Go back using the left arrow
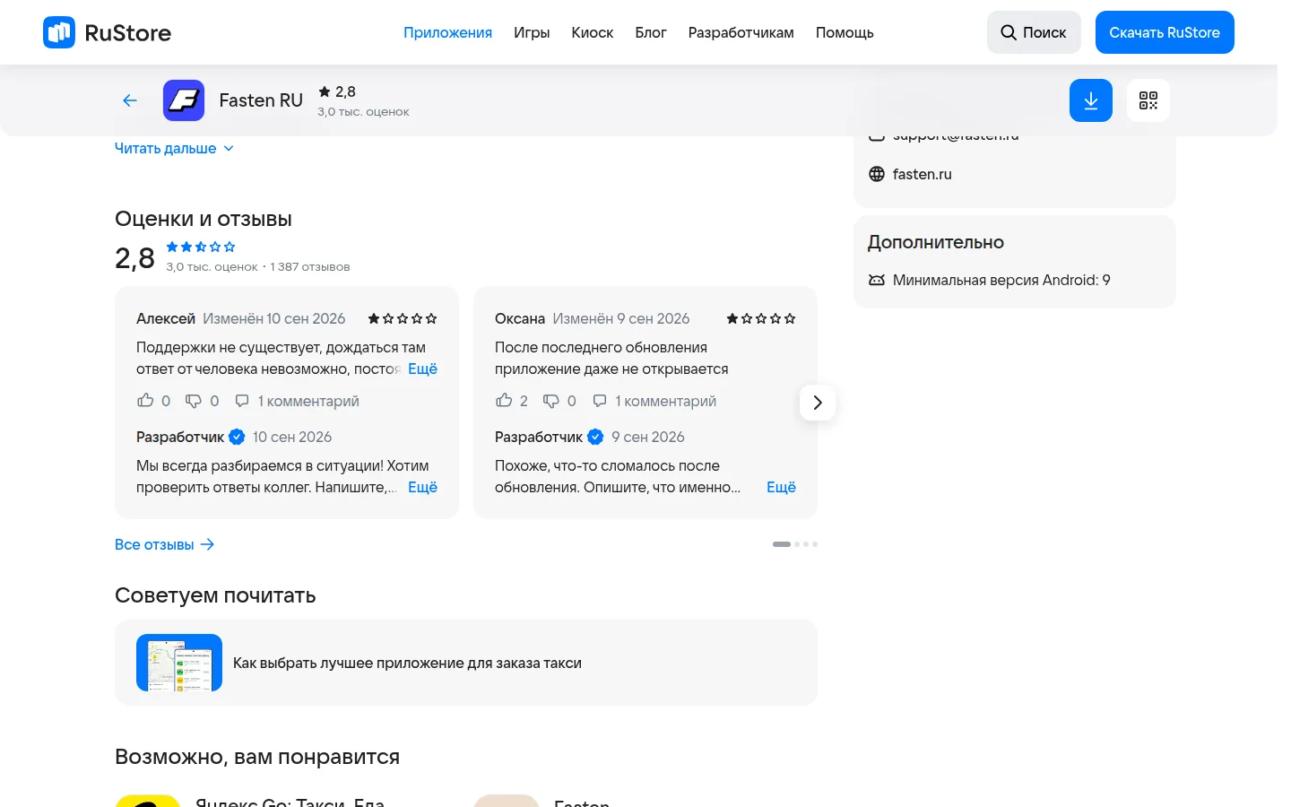The height and width of the screenshot is (807, 1291). tap(130, 100)
